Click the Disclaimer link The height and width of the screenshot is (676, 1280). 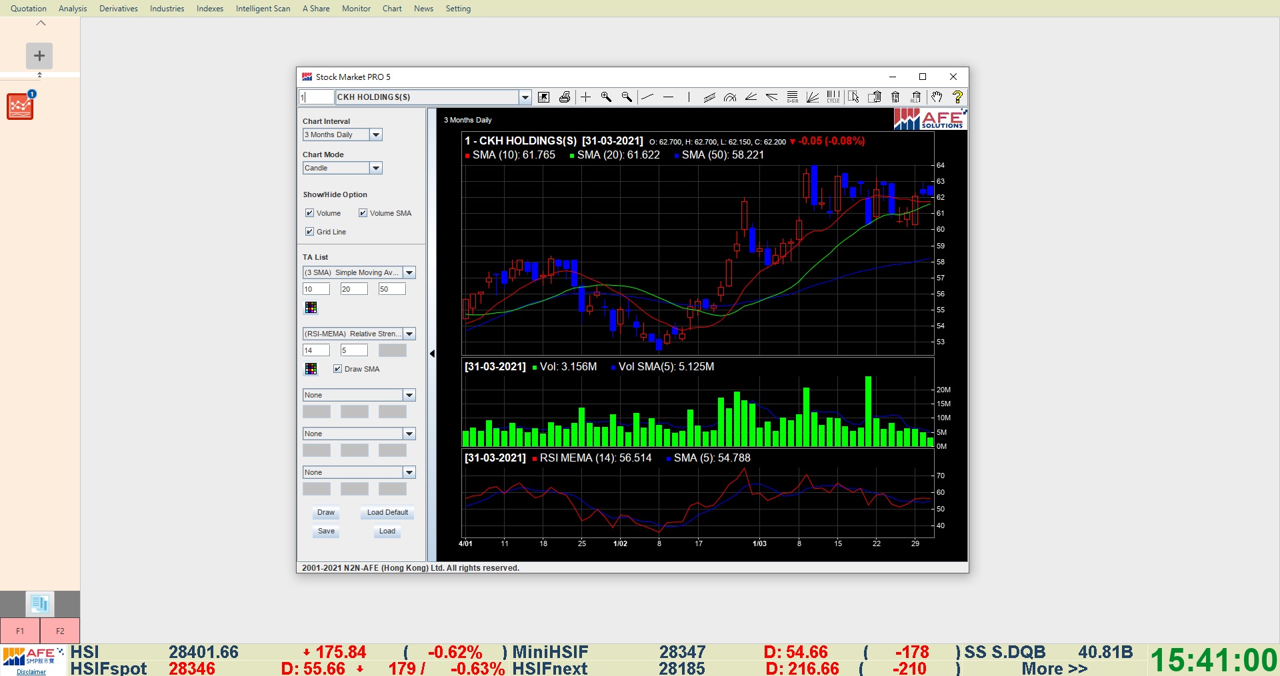click(31, 672)
